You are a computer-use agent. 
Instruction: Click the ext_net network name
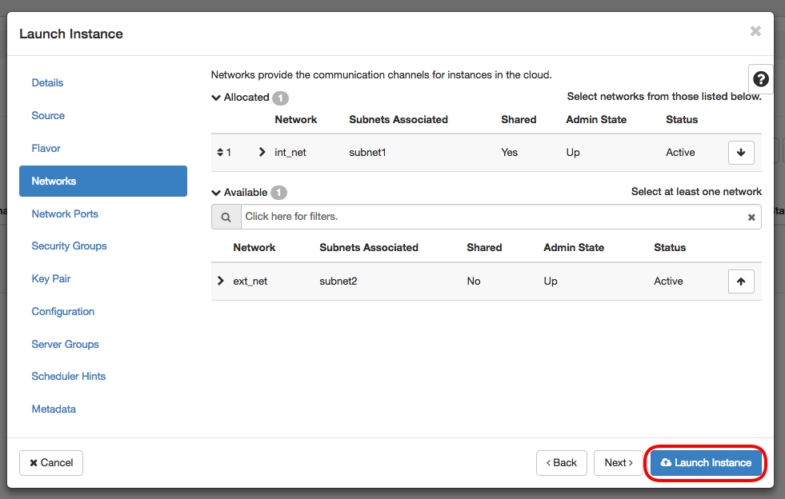[x=250, y=281]
